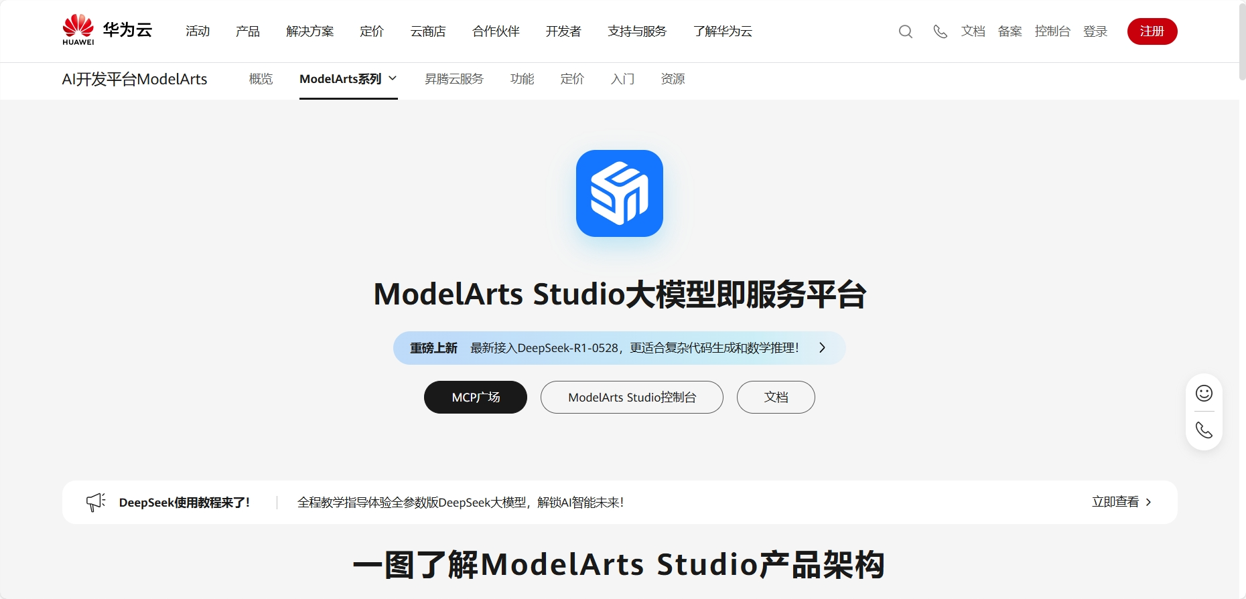Click the MCP广场 button
The height and width of the screenshot is (599, 1246).
(476, 398)
